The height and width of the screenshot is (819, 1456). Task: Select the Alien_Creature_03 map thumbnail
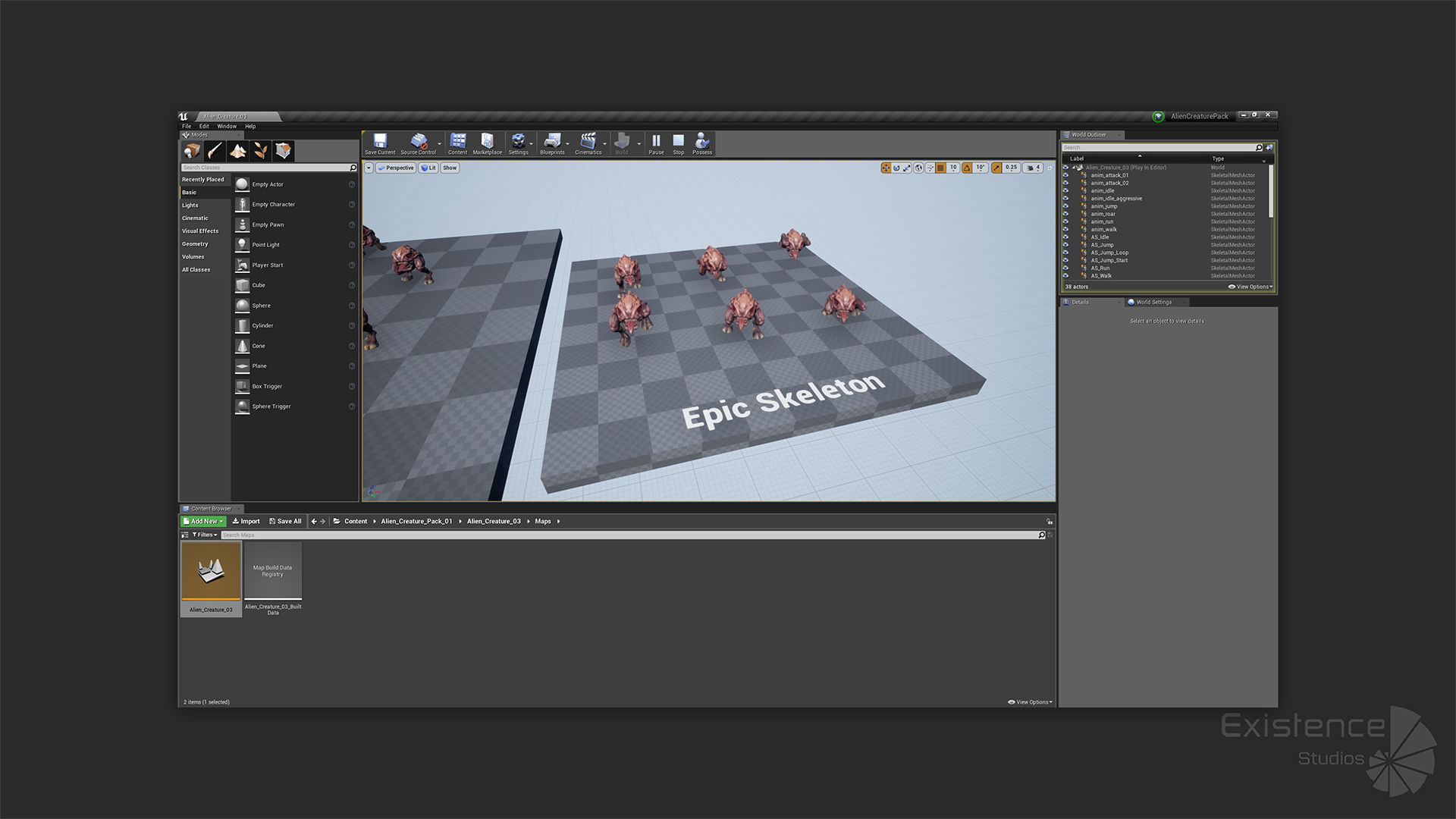(211, 572)
